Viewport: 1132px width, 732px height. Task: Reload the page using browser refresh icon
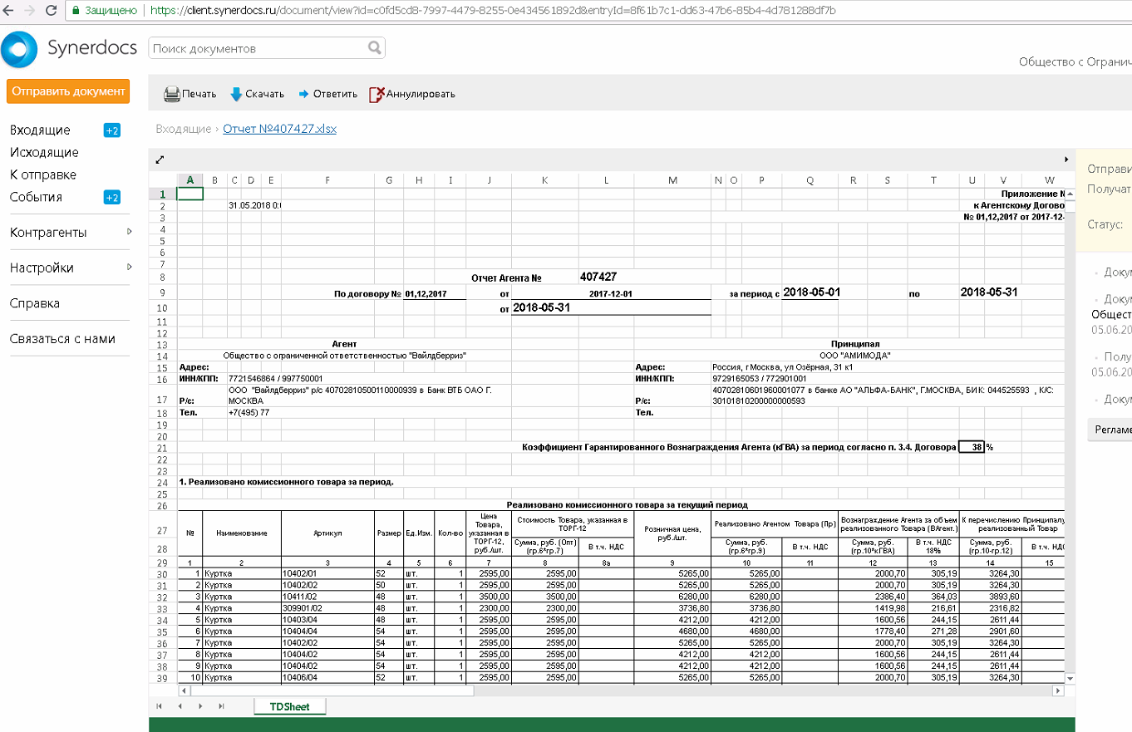(x=51, y=11)
